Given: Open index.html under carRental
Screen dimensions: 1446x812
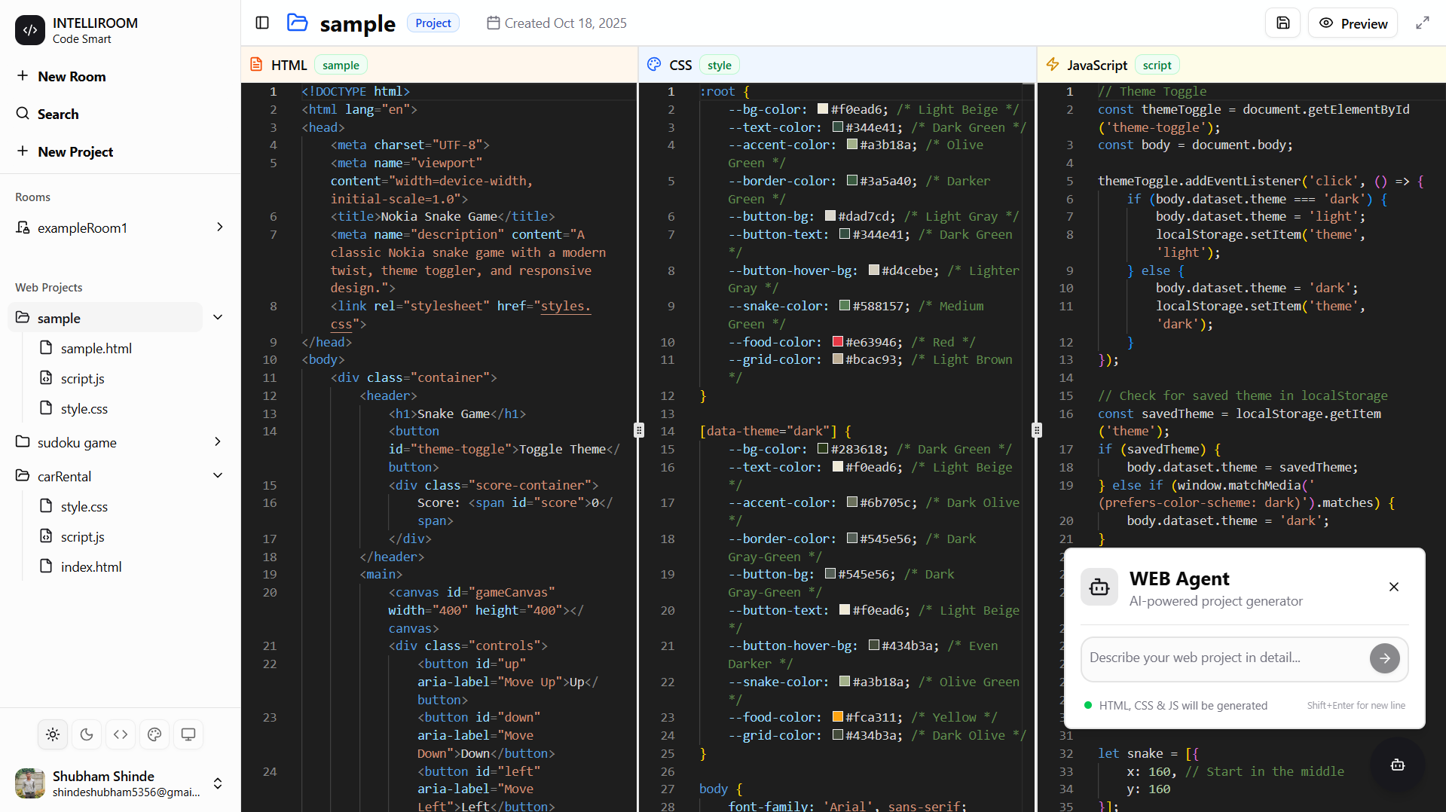Looking at the screenshot, I should (x=90, y=567).
